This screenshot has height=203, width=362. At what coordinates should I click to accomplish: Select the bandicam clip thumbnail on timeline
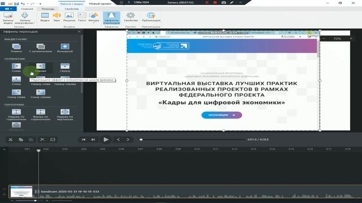pyautogui.click(x=21, y=192)
